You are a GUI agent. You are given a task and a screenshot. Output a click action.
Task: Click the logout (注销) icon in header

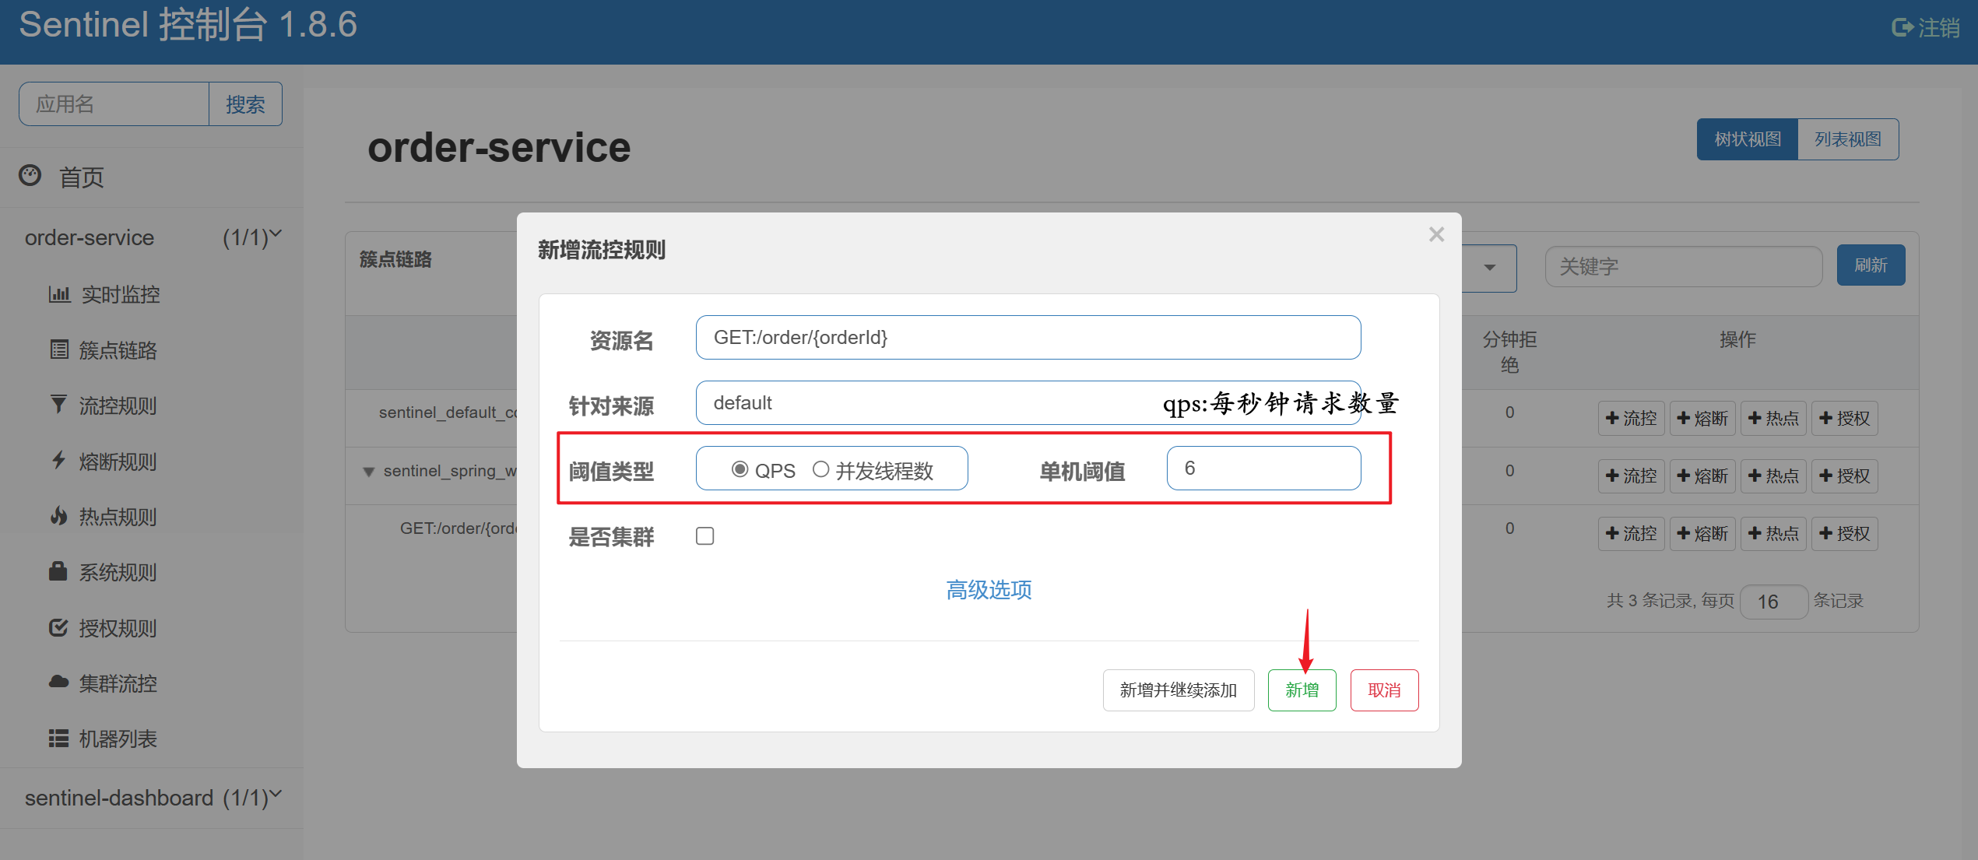[x=1902, y=28]
